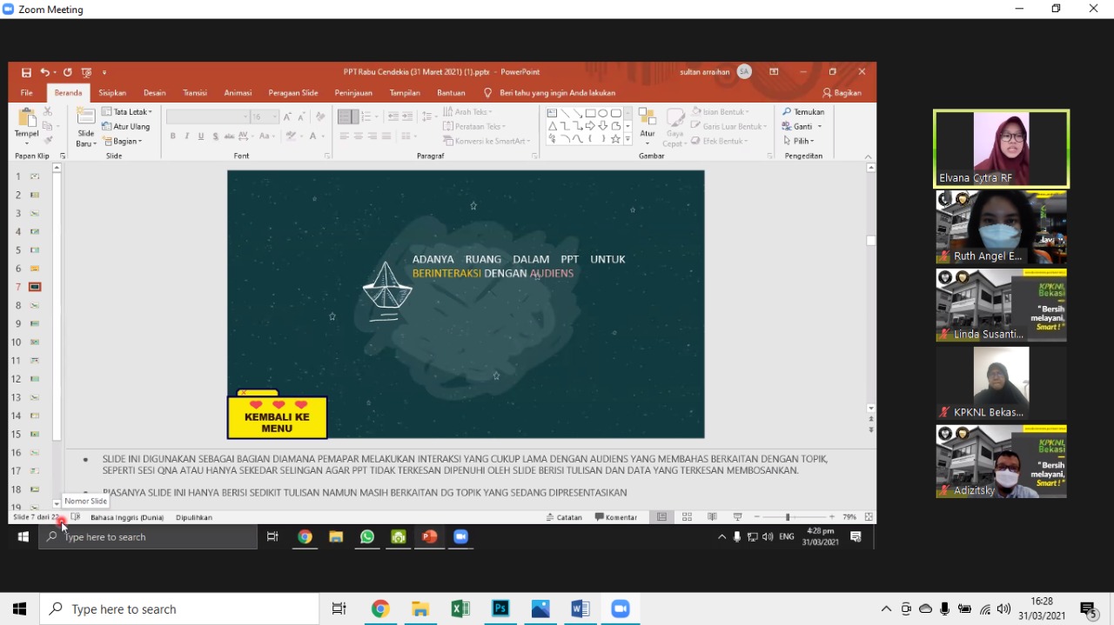The image size is (1114, 625).
Task: Click the Zoom app in outer taskbar
Action: click(620, 609)
